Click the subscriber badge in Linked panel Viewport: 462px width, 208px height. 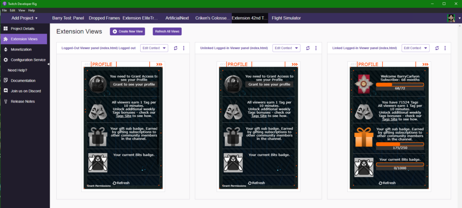363,84
